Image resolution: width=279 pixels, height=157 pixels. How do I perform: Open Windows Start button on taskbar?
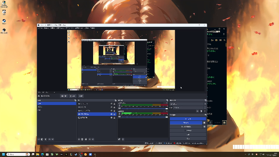pos(3,154)
